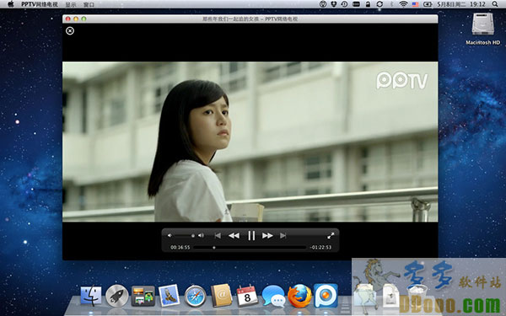This screenshot has width=506, height=316.
Task: Launch Safari from the Dock
Action: pos(196,296)
